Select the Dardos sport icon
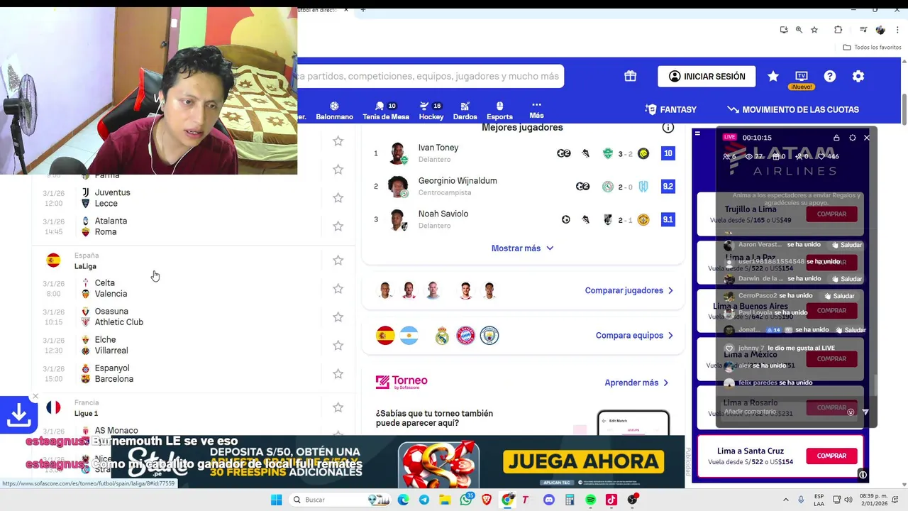Viewport: 908px width, 511px height. [465, 110]
